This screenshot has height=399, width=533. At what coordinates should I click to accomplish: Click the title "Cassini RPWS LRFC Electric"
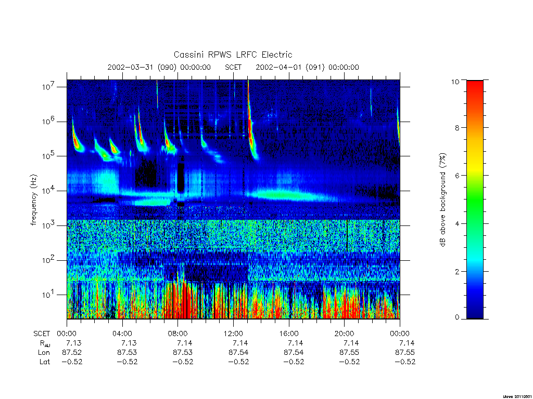tap(233, 55)
